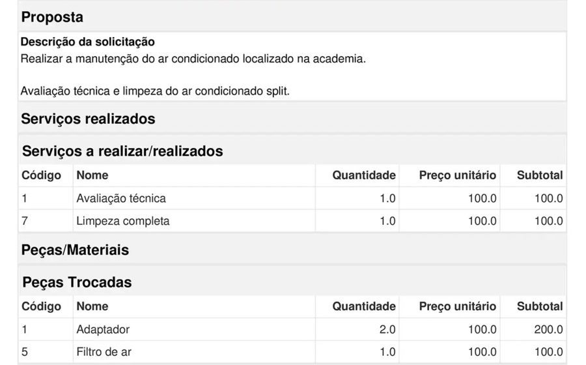The image size is (586, 365).
Task: Click the Adaptador subtotal value 200.0
Action: click(x=548, y=329)
